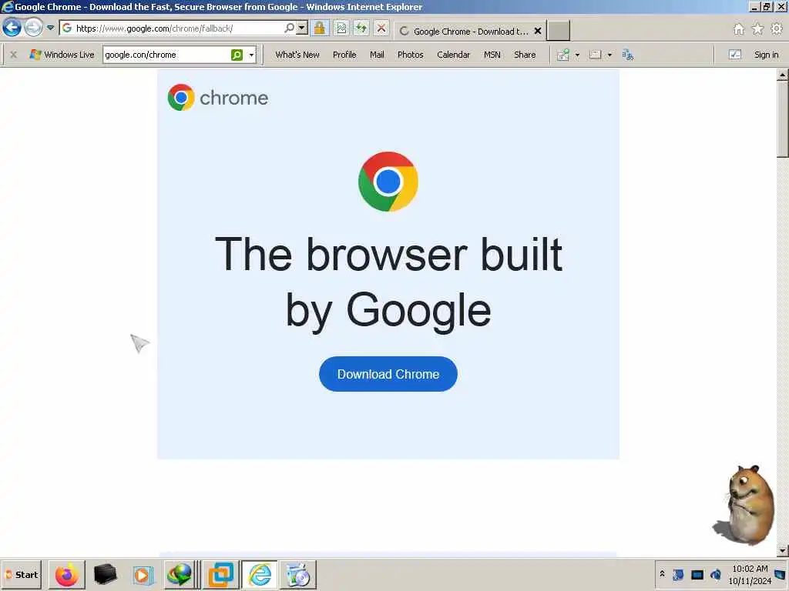This screenshot has height=591, width=789.
Task: Close the Google Chrome tab
Action: pos(538,31)
